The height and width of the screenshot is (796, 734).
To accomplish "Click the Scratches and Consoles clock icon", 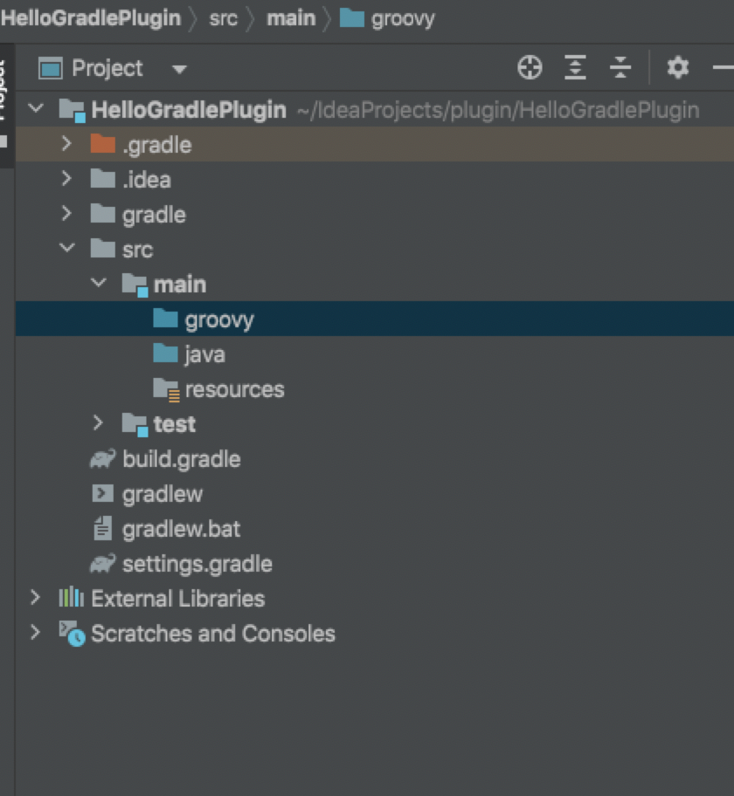I will [73, 634].
